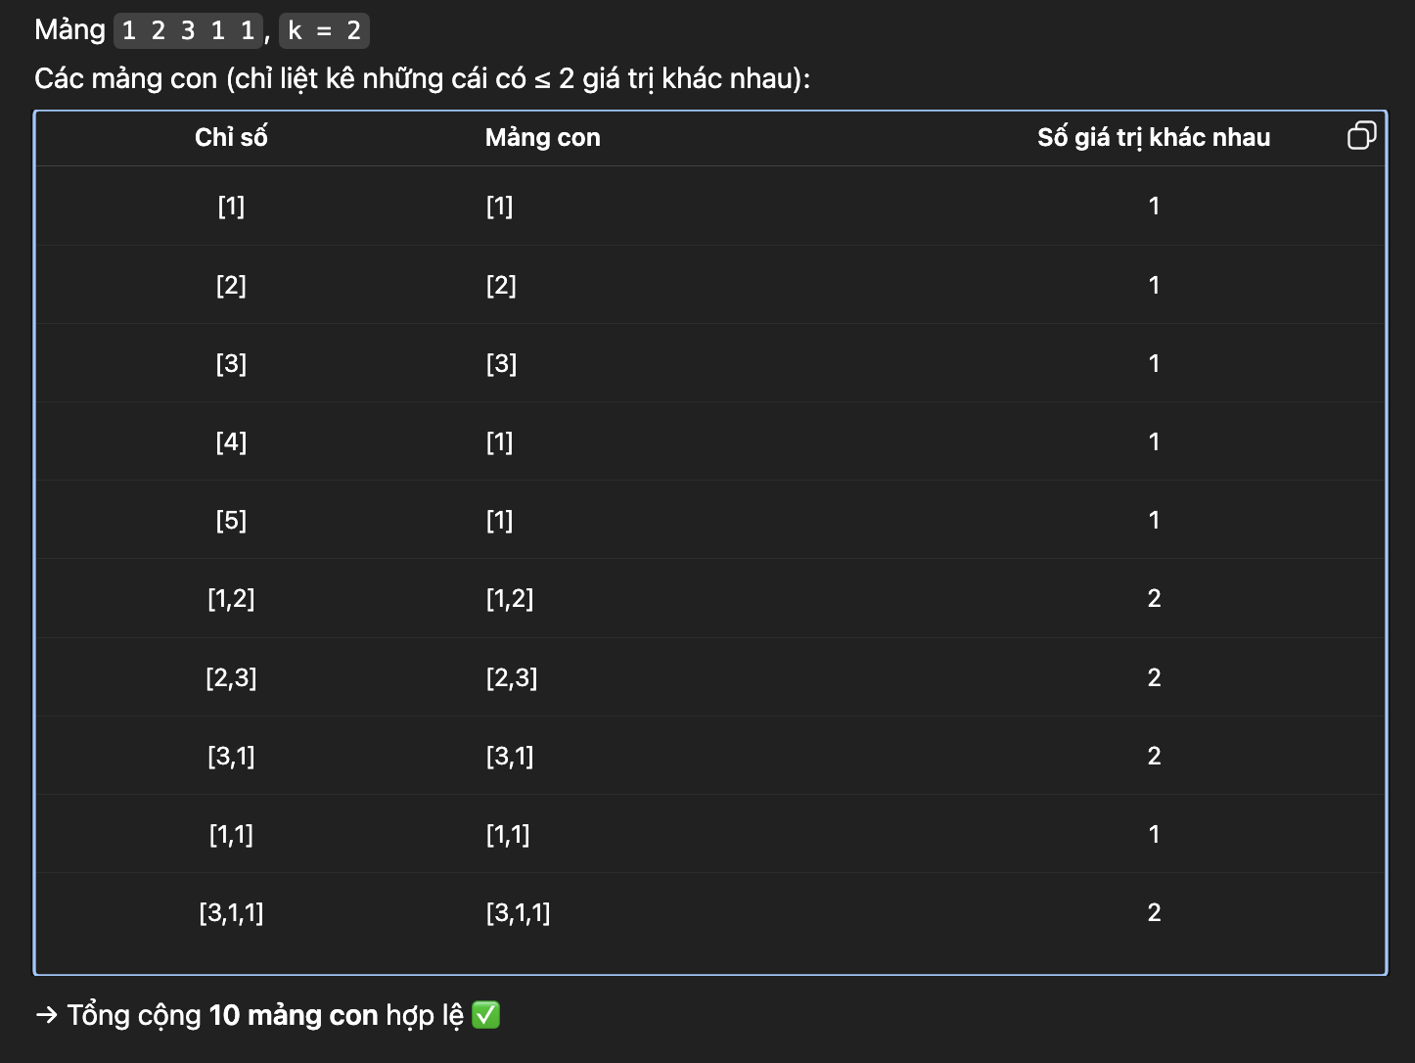Click the [2] cell in Chỉ số column
1415x1063 pixels.
point(231,285)
